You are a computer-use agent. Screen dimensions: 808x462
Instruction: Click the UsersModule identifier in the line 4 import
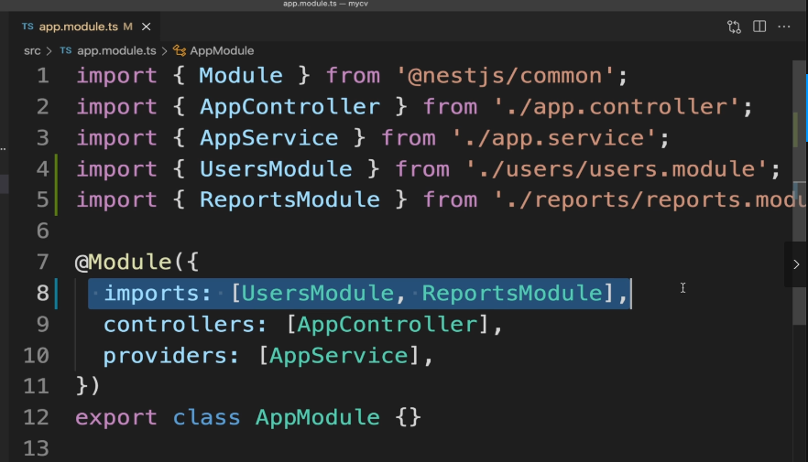click(x=276, y=169)
